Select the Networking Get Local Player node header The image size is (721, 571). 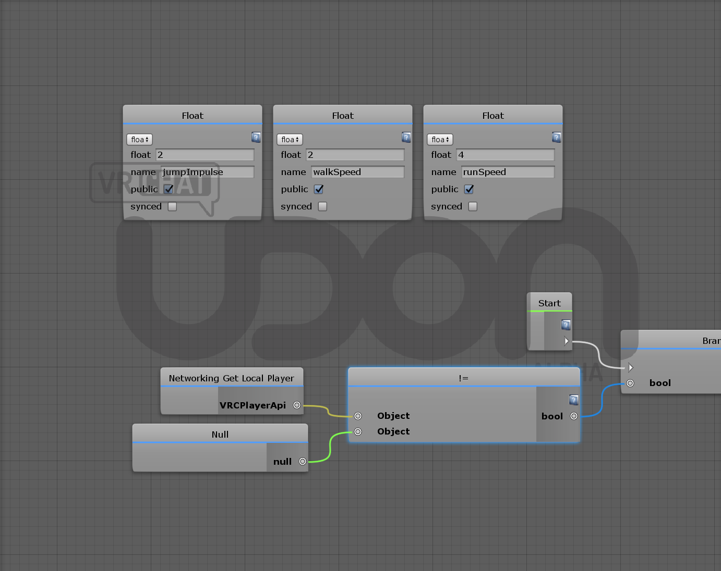(x=231, y=378)
